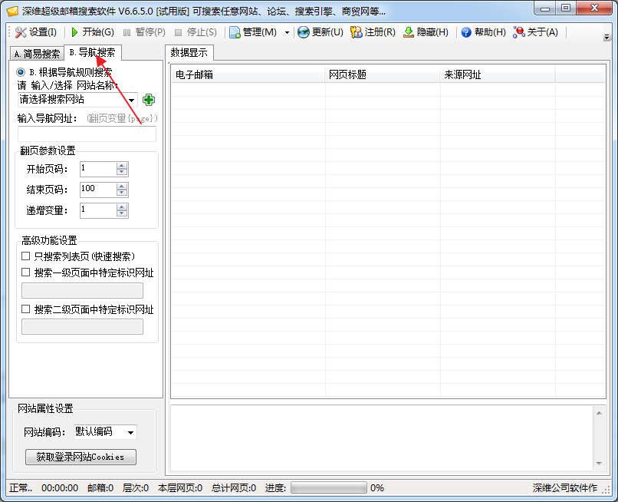Sort by 电子邮箱 column header
Viewport: 618px width, 502px height.
(x=248, y=74)
